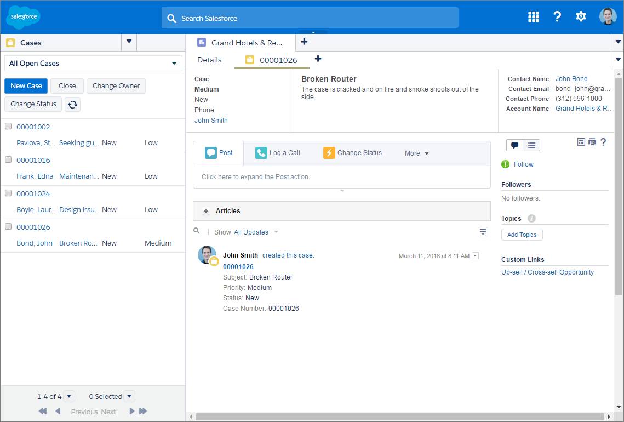Open the All Open Cases list view dropdown
Viewport: 624px width, 422px height.
(93, 64)
